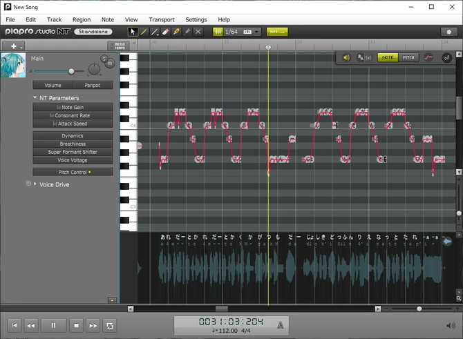Adjust the Main track volume slider
Viewport: 463px width, 339px height.
pos(70,71)
